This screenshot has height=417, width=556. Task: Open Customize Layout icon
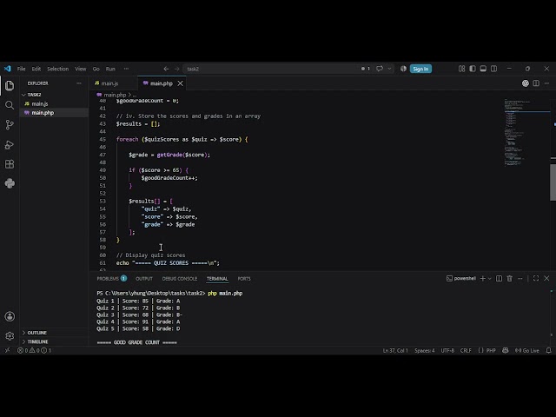pos(461,69)
